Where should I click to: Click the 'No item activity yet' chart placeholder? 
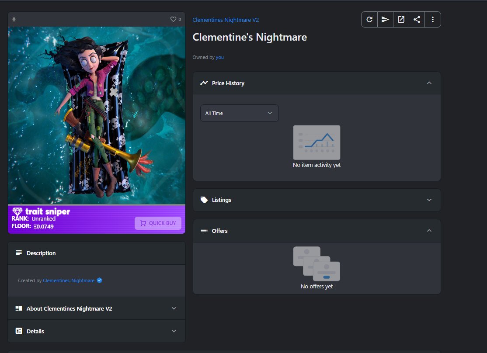coord(317,142)
